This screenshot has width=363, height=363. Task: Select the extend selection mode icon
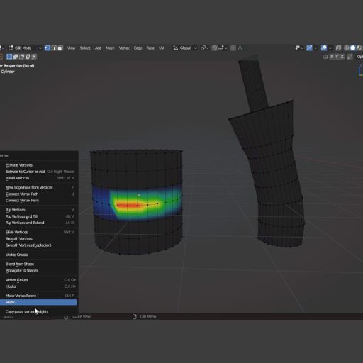(16, 57)
